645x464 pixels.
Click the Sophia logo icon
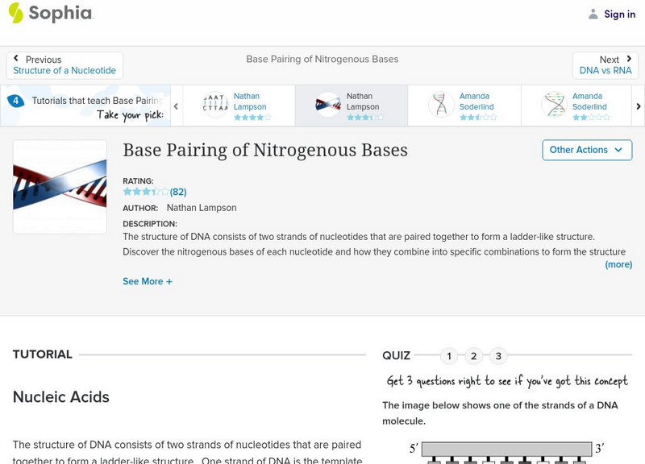click(x=15, y=13)
